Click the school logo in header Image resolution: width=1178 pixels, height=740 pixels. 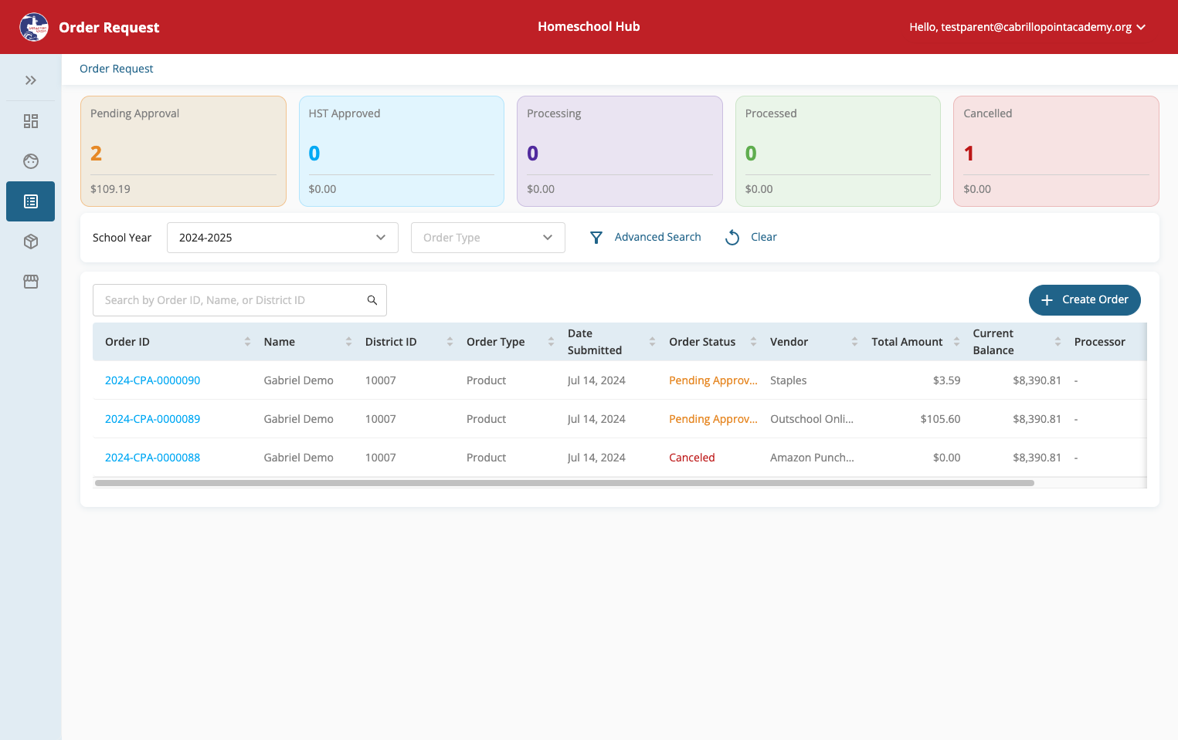[x=34, y=27]
